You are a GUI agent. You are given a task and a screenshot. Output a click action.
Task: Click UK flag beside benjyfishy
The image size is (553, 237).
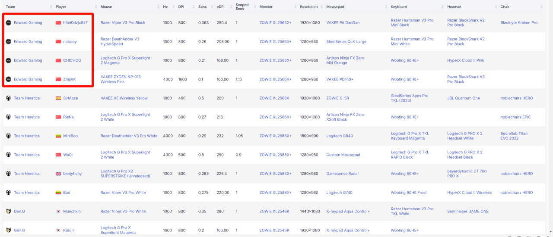tap(58, 174)
